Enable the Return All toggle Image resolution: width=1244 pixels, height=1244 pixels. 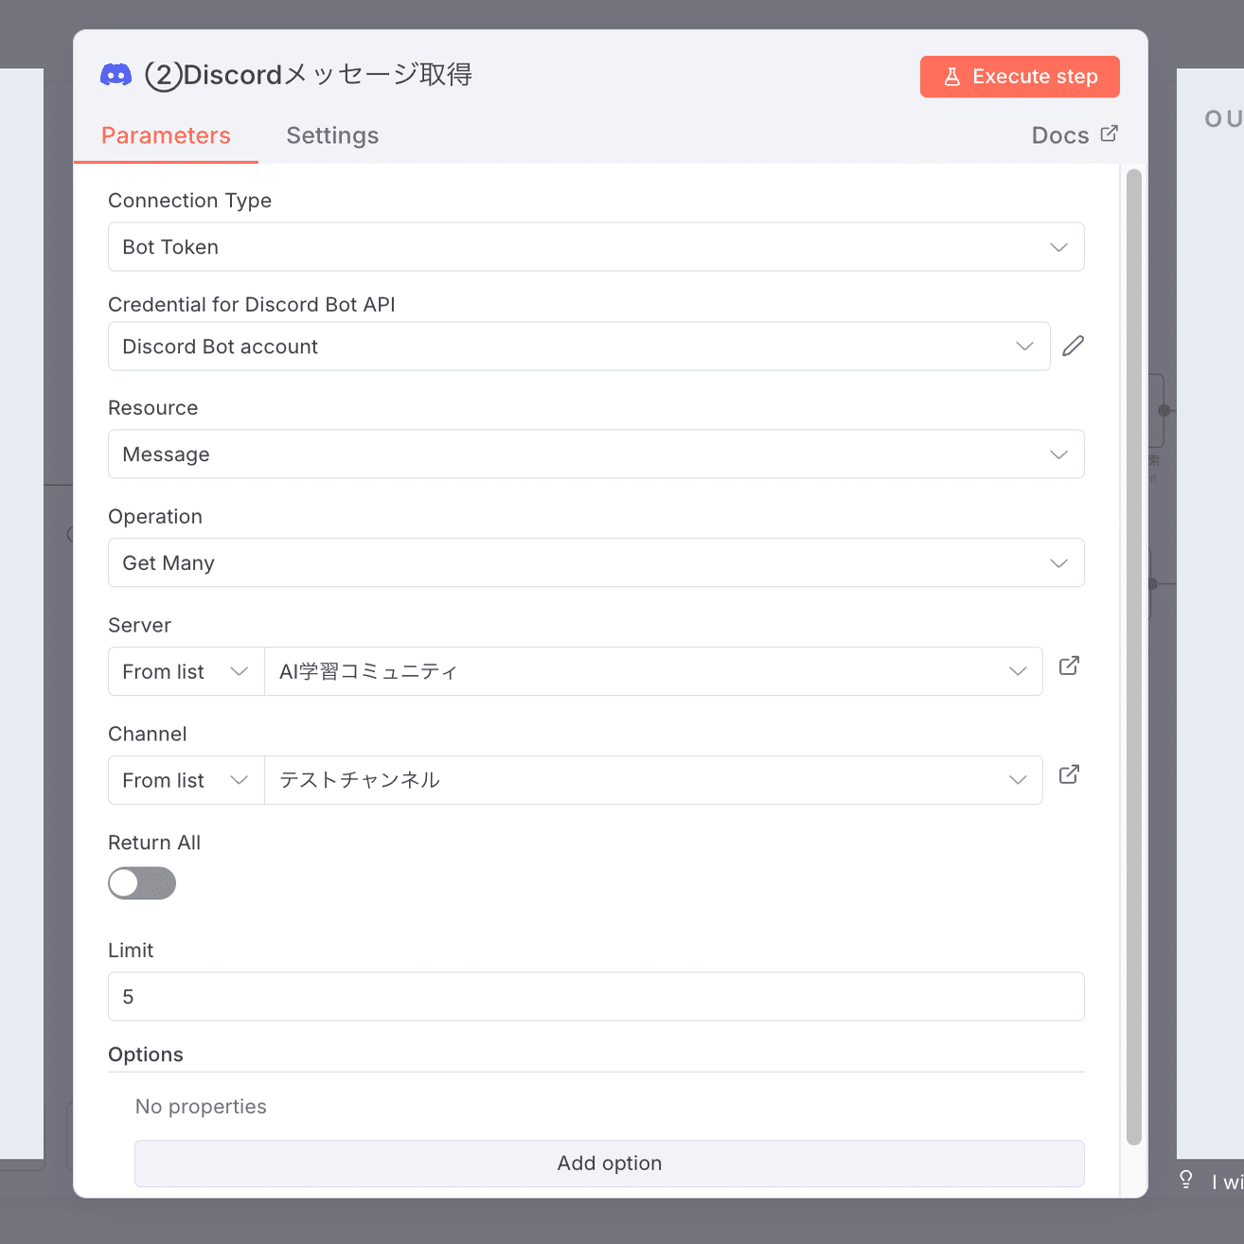(x=142, y=883)
